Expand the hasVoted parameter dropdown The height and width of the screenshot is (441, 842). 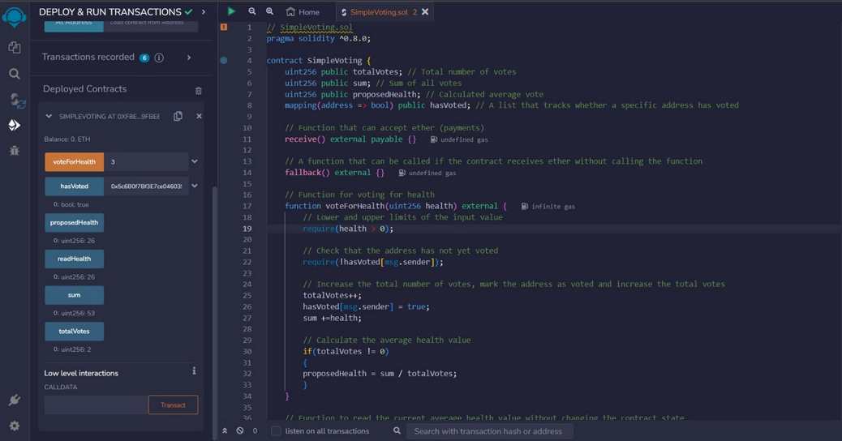[195, 186]
